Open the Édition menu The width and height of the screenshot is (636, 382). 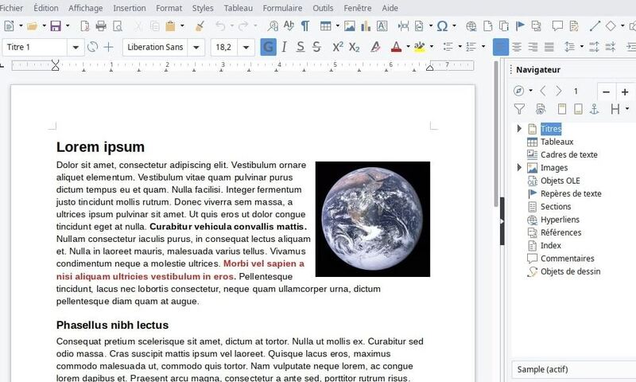click(x=46, y=8)
